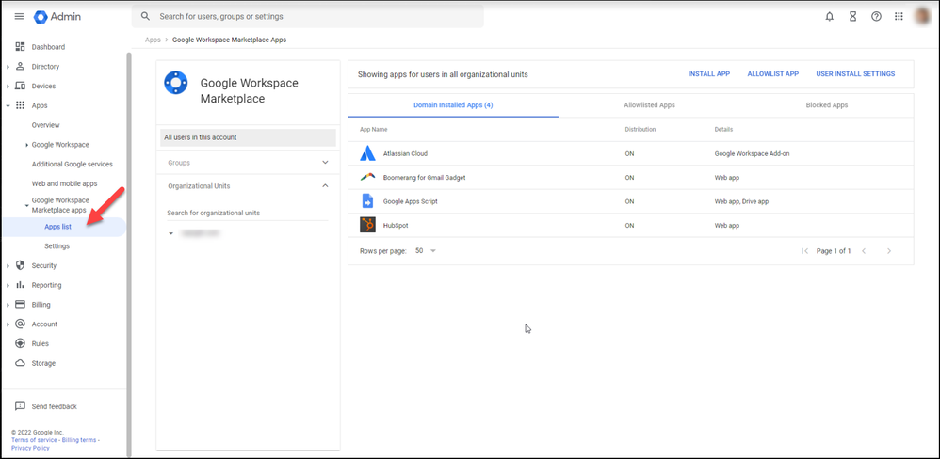Switch to Domain Installed Apps tab
Image resolution: width=940 pixels, height=459 pixels.
453,104
